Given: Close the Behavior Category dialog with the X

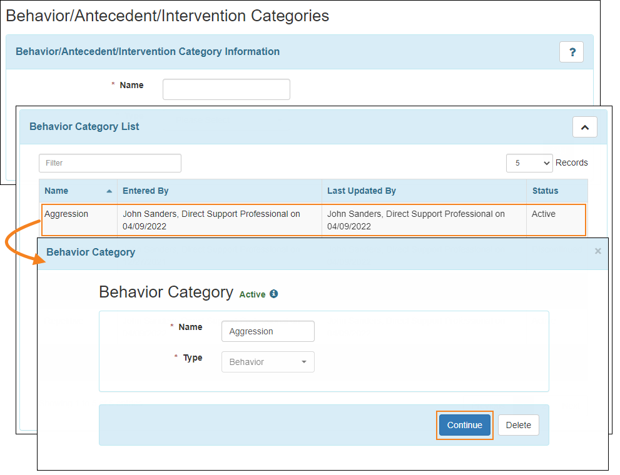Looking at the screenshot, I should (x=597, y=251).
